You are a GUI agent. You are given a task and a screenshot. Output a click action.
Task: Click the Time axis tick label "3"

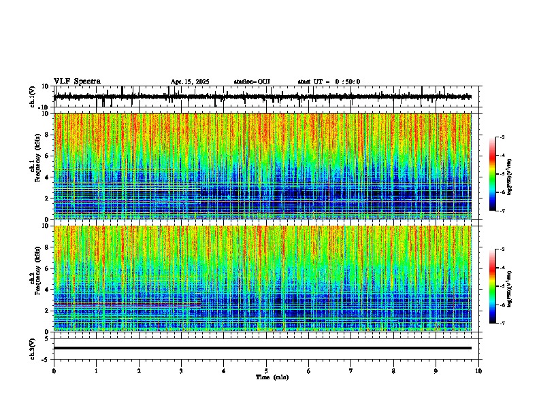[x=181, y=371]
